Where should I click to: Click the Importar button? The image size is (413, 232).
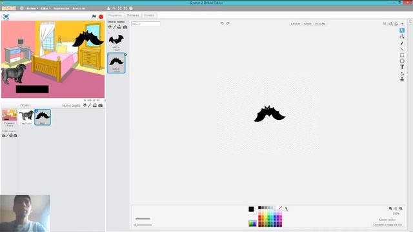point(320,24)
